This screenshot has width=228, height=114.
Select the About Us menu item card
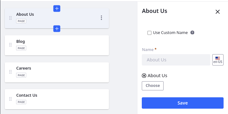coord(57,18)
